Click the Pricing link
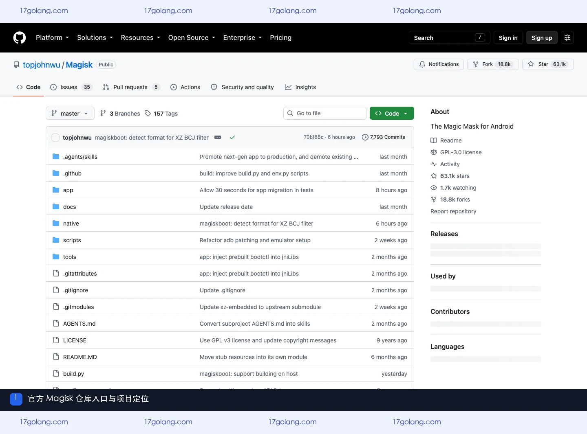Viewport: 587px width, 434px height. (x=280, y=37)
